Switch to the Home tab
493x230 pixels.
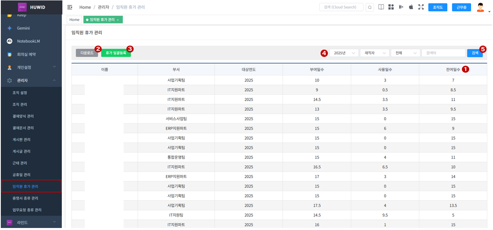[x=74, y=20]
